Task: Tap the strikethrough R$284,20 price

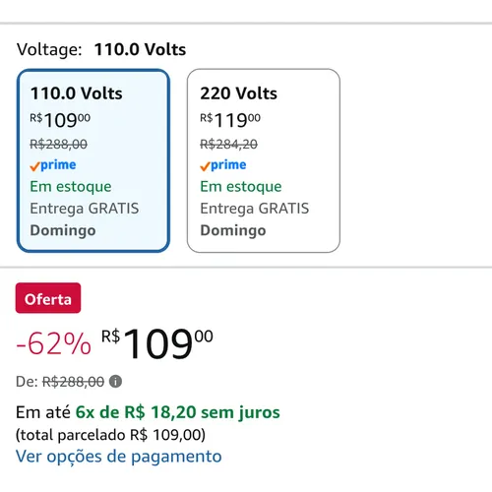Action: click(x=229, y=144)
